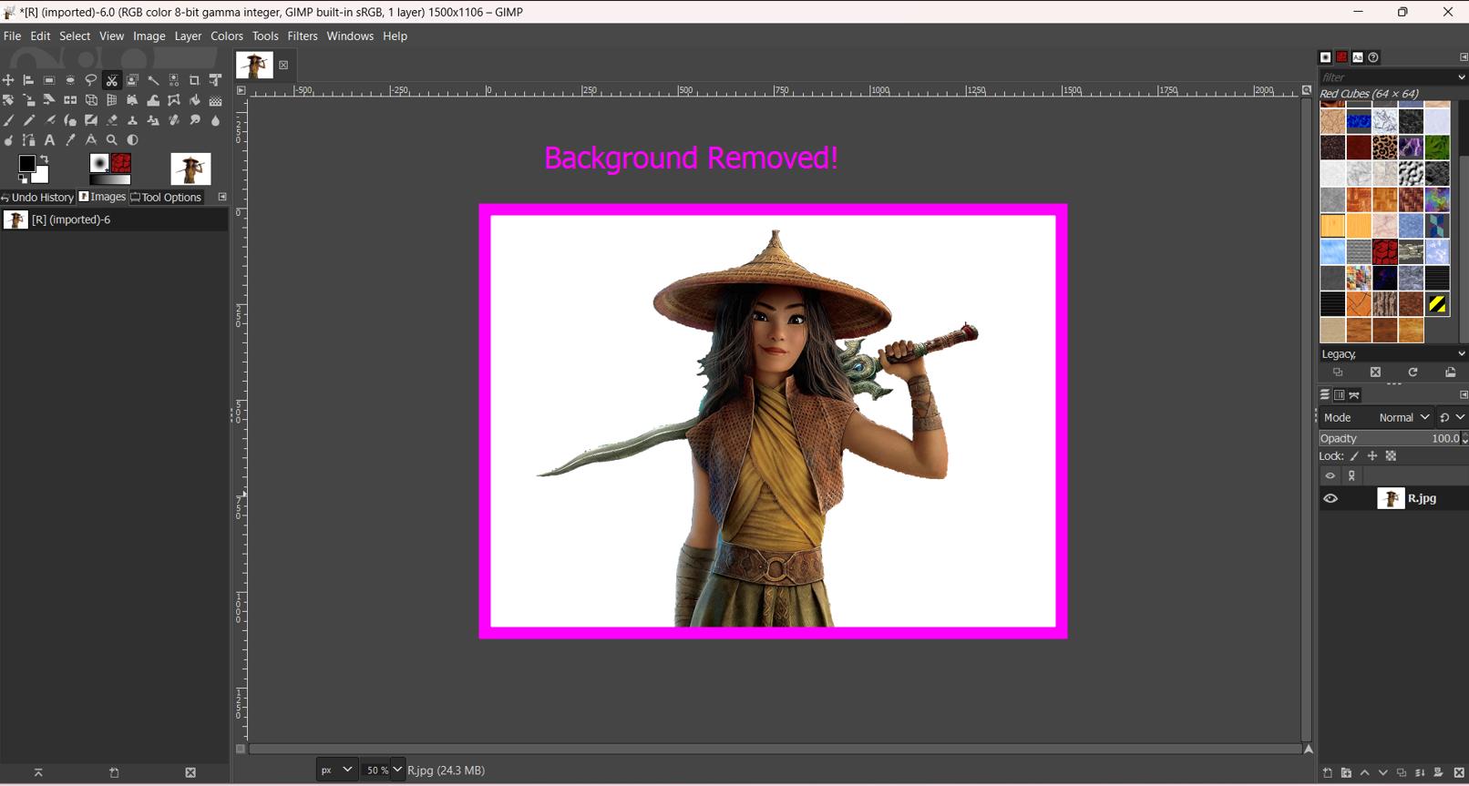Open the px unit dropdown
Viewport: 1469px width, 786px height.
tap(336, 770)
